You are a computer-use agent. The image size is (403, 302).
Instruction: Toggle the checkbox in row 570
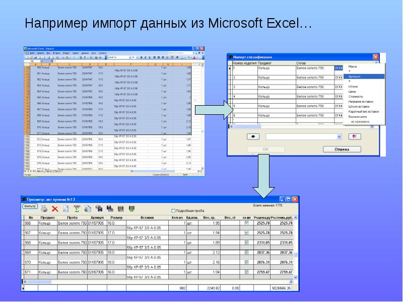click(246, 262)
